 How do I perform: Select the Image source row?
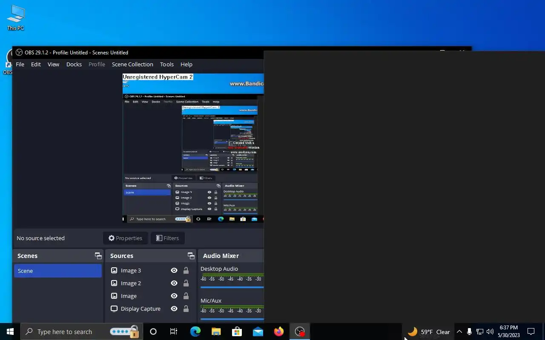coord(150,296)
